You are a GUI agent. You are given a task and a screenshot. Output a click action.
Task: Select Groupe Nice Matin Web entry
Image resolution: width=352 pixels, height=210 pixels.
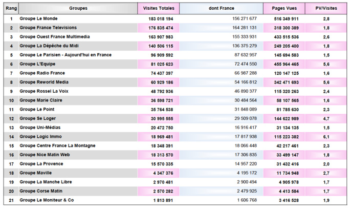point(44,155)
